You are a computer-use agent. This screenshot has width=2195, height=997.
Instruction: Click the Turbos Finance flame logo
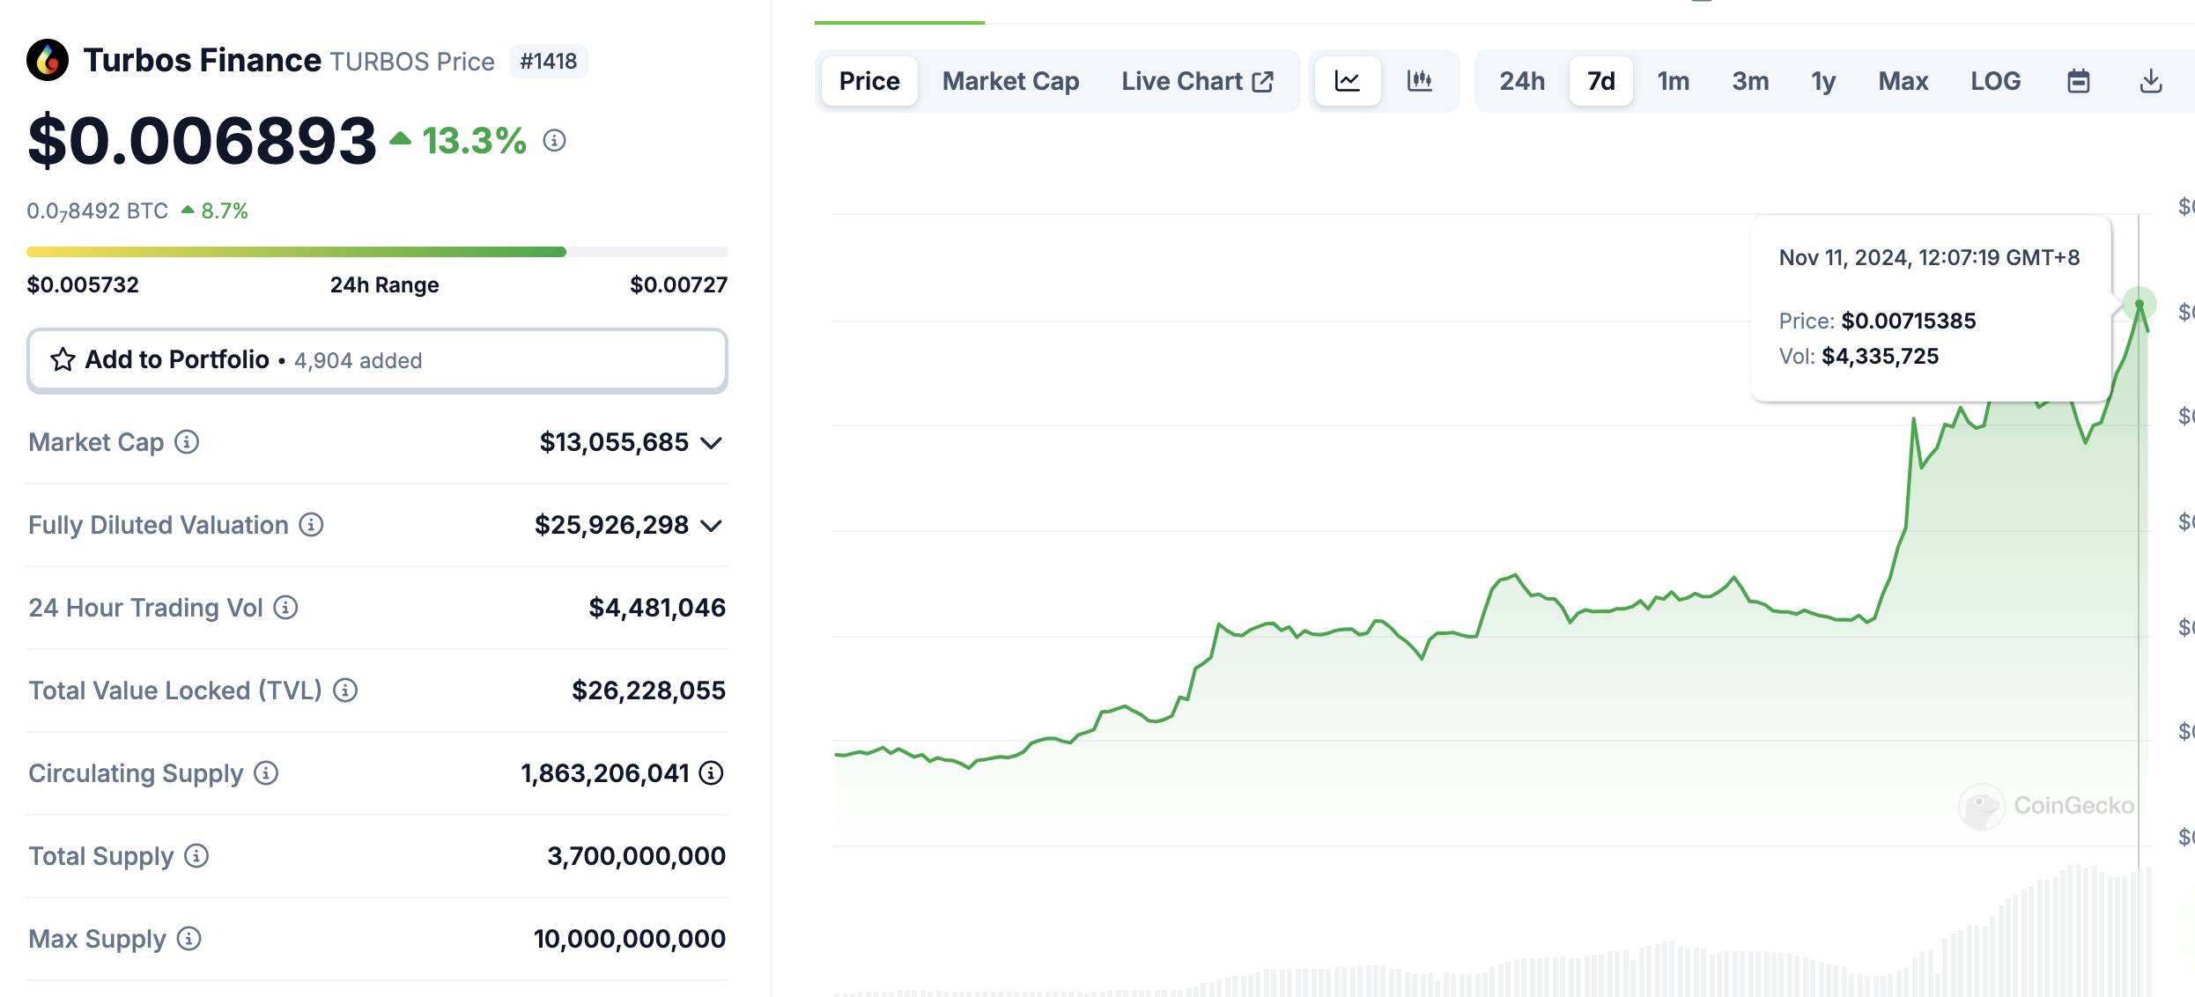coord(48,60)
